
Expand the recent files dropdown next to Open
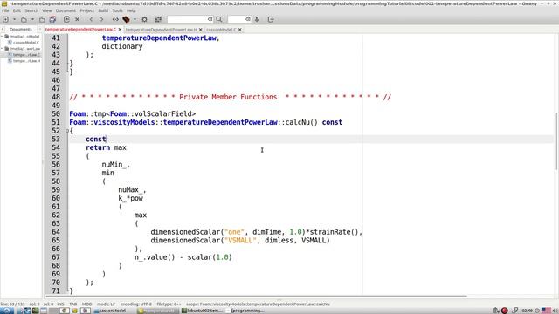click(32, 19)
